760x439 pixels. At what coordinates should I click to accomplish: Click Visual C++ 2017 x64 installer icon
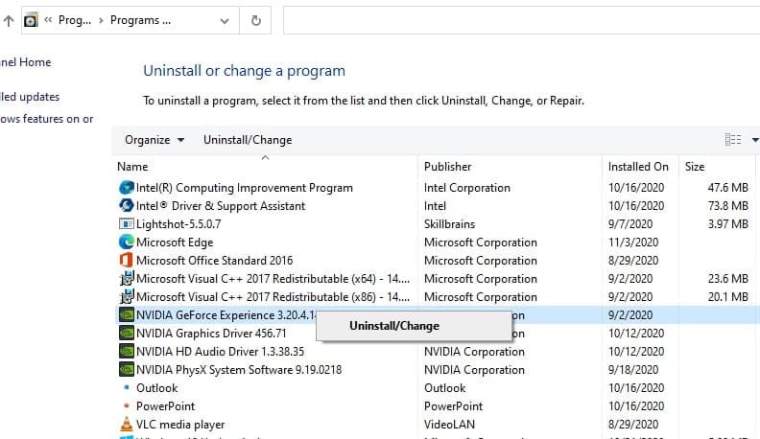pos(127,278)
